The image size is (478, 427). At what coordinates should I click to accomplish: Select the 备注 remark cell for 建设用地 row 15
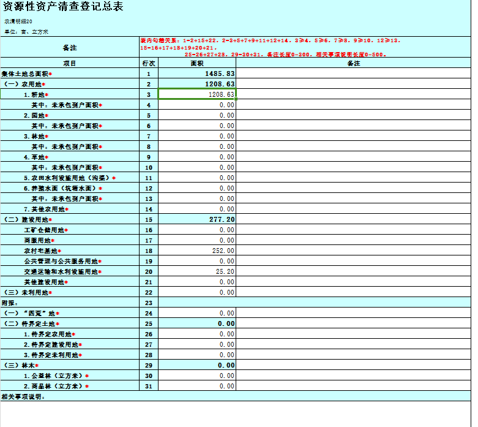[x=353, y=219]
